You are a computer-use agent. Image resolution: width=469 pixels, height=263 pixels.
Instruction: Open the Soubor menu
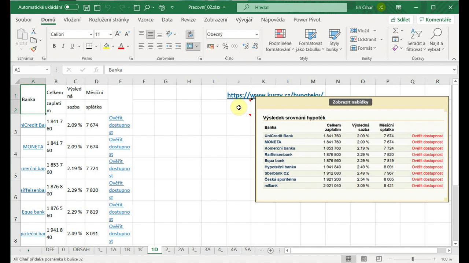click(x=24, y=20)
